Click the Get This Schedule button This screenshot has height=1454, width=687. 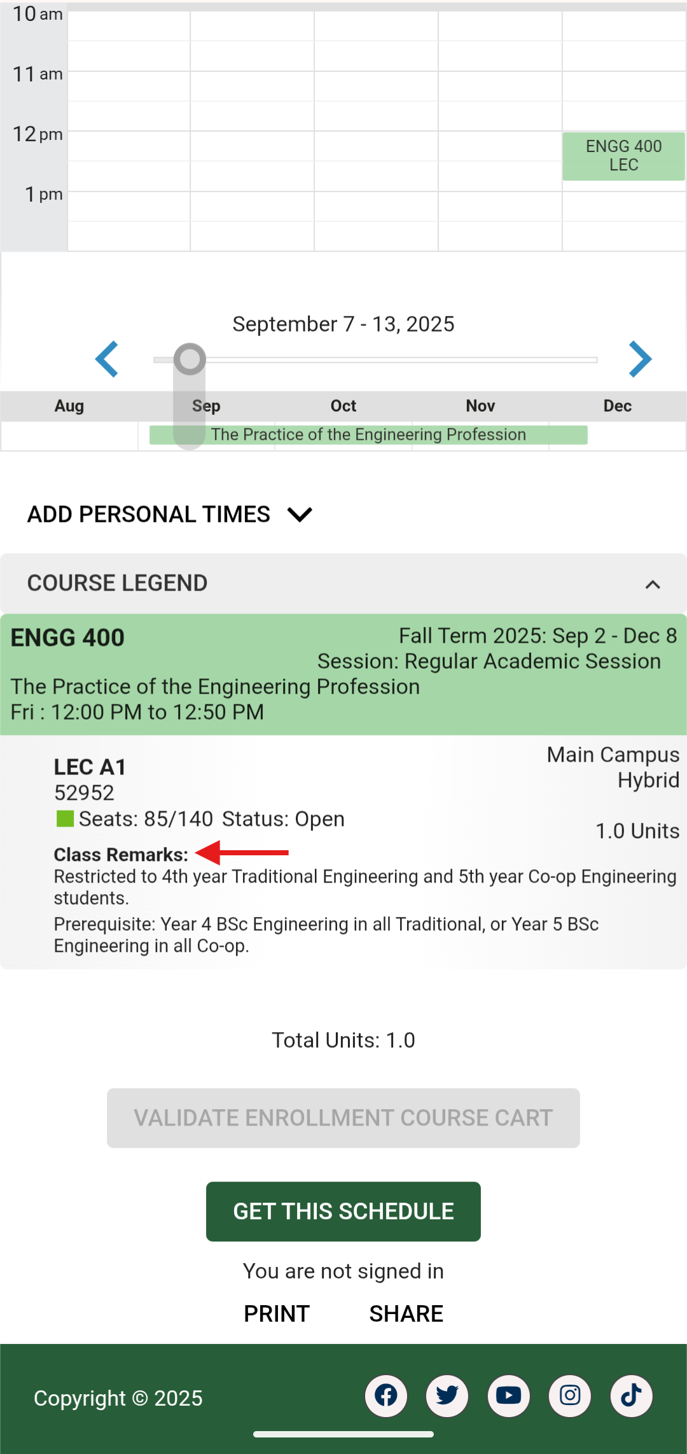(343, 1212)
